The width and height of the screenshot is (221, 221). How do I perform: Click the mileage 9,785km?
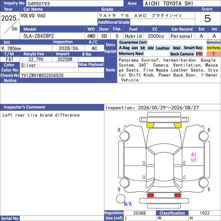click(11, 49)
